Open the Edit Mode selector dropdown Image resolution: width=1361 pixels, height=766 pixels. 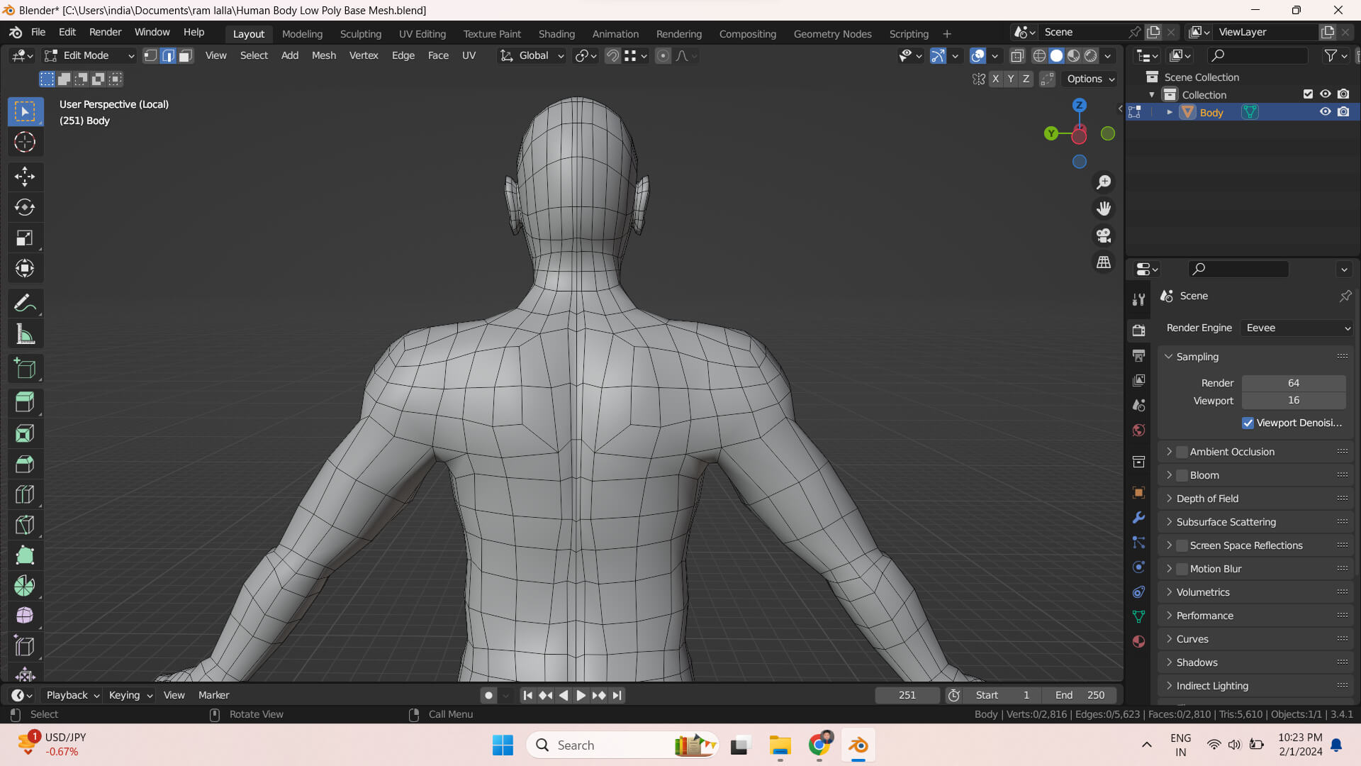[89, 55]
